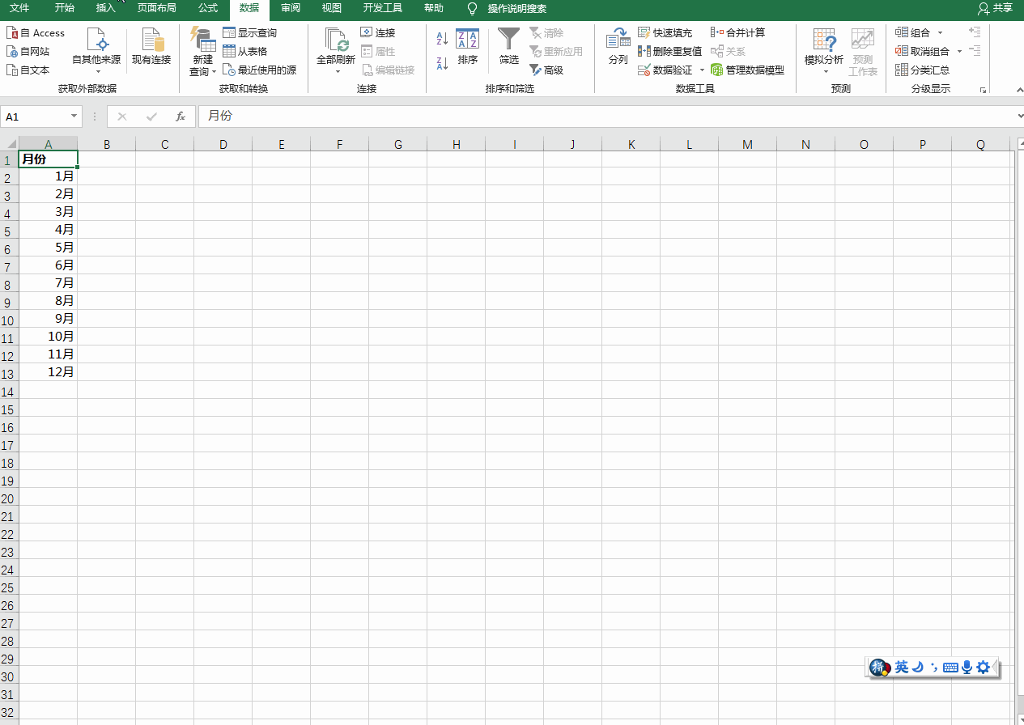Expand Data Validation dropdown arrow
The width and height of the screenshot is (1024, 725).
702,70
